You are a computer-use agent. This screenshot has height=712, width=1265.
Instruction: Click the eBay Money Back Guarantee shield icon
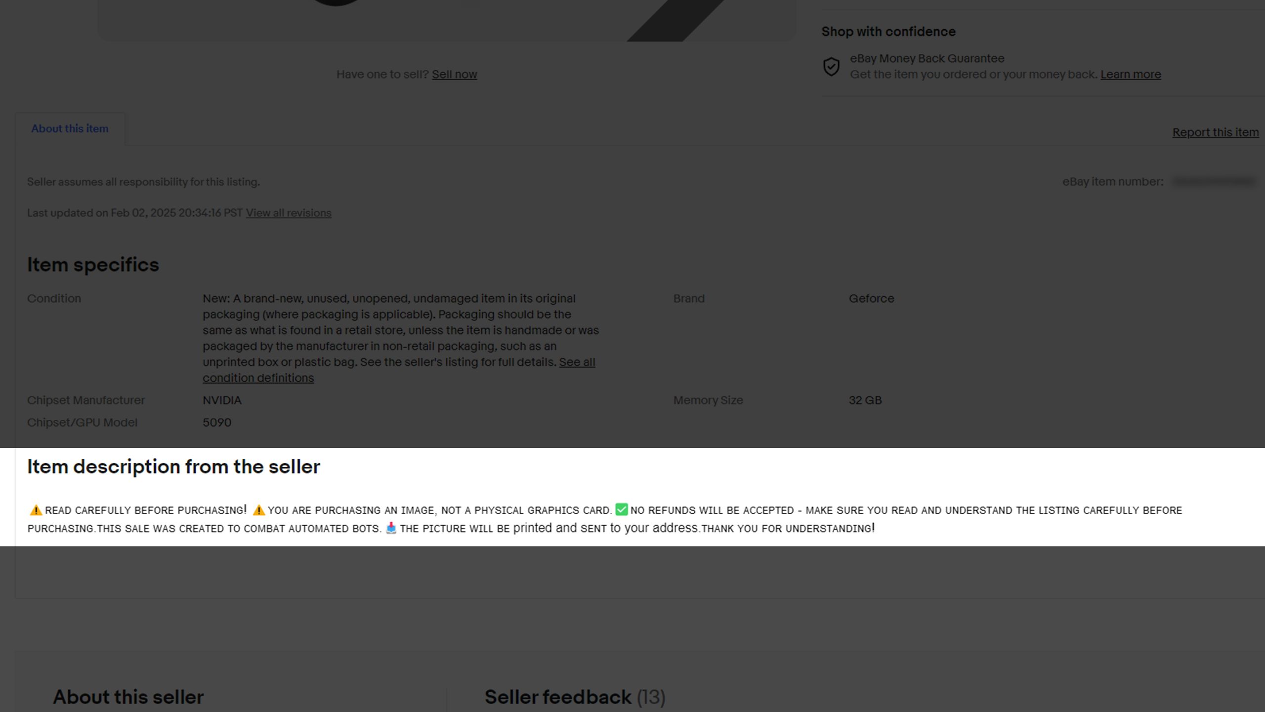pos(831,65)
